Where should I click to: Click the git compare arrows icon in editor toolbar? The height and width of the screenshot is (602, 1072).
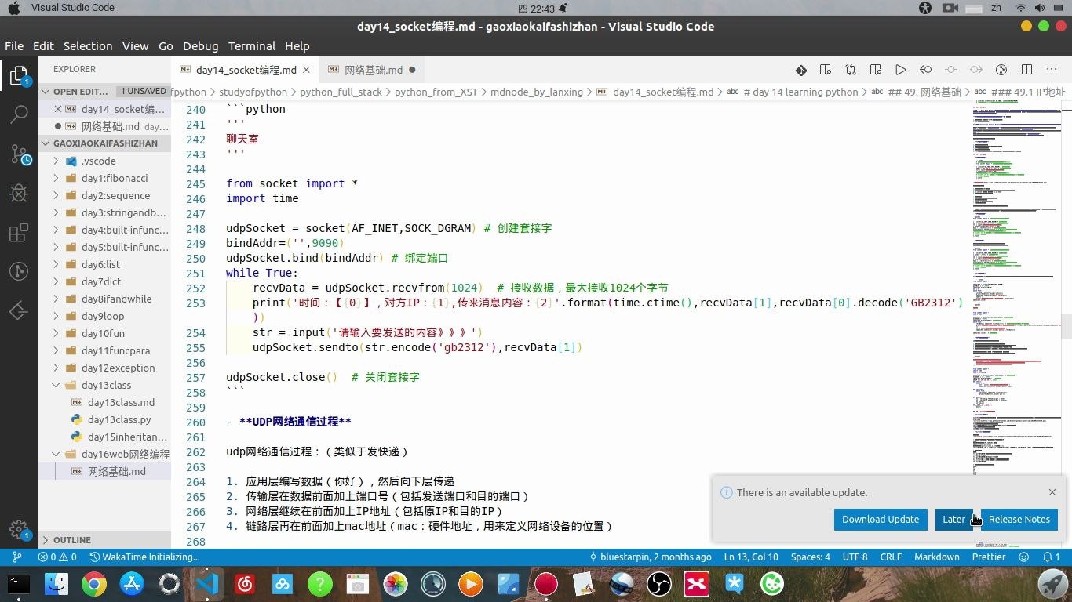851,70
